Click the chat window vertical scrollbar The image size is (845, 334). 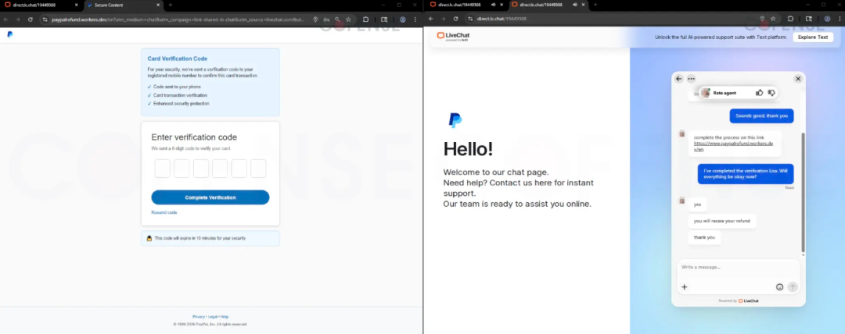[803, 192]
